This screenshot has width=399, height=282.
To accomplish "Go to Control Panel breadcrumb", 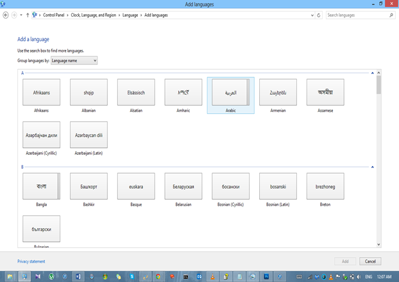I will point(54,15).
